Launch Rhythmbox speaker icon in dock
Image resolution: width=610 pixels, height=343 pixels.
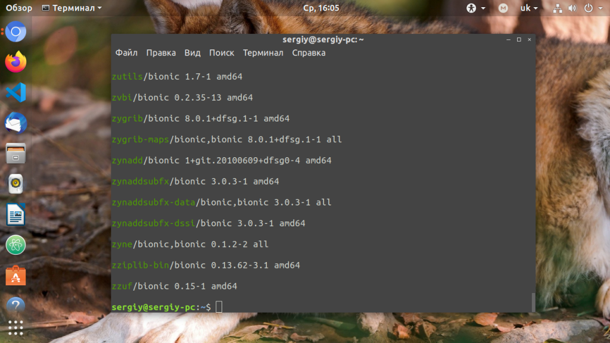click(16, 184)
